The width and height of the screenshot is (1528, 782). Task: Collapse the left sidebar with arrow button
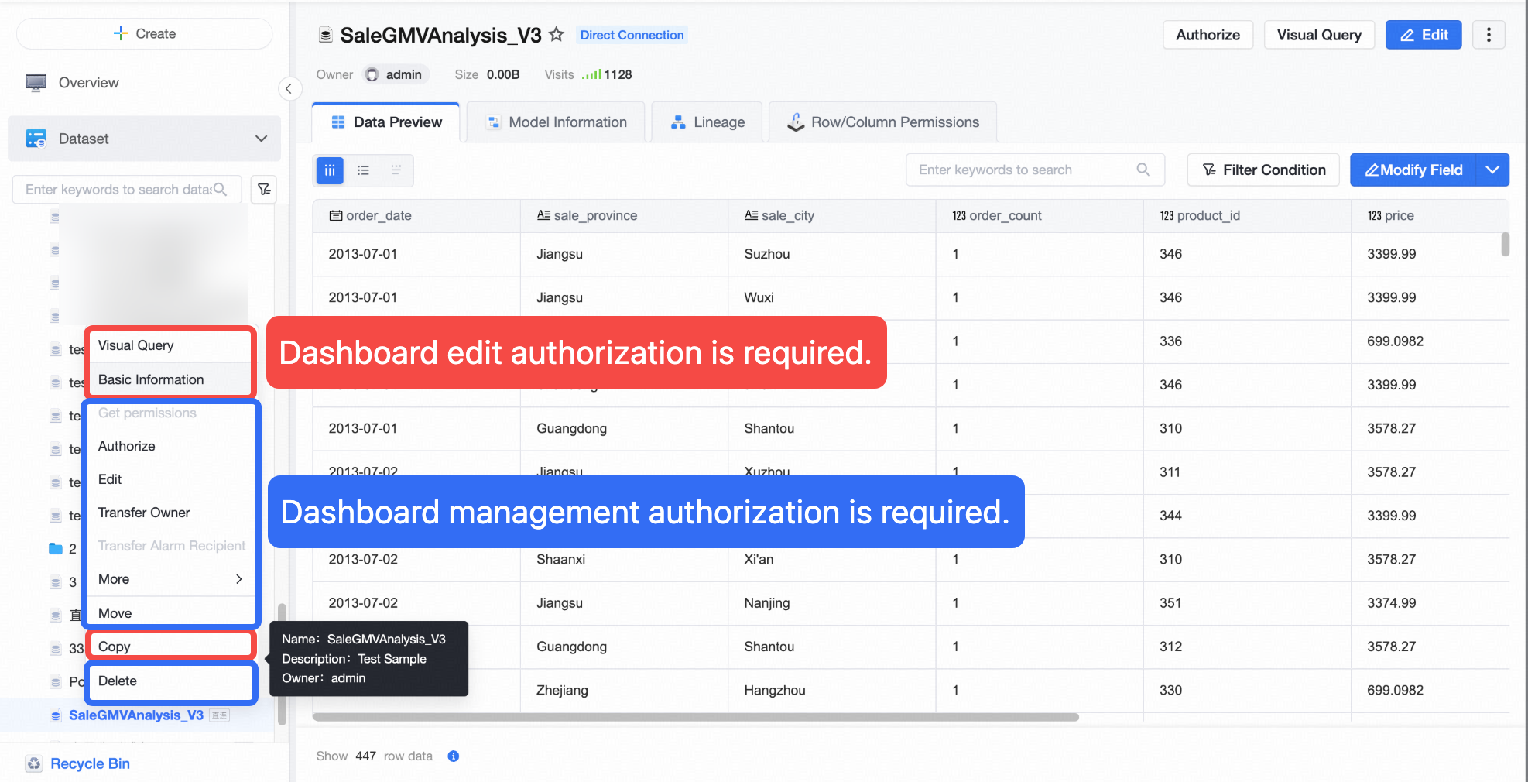pos(289,88)
